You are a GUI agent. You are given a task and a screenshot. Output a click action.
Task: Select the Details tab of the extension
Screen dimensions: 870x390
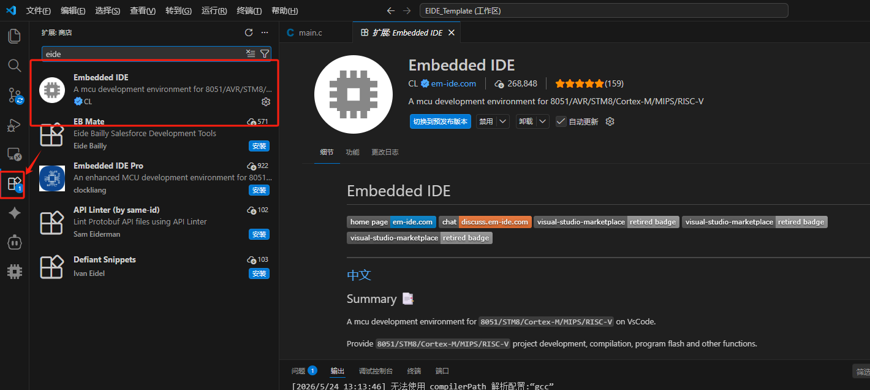(x=327, y=152)
